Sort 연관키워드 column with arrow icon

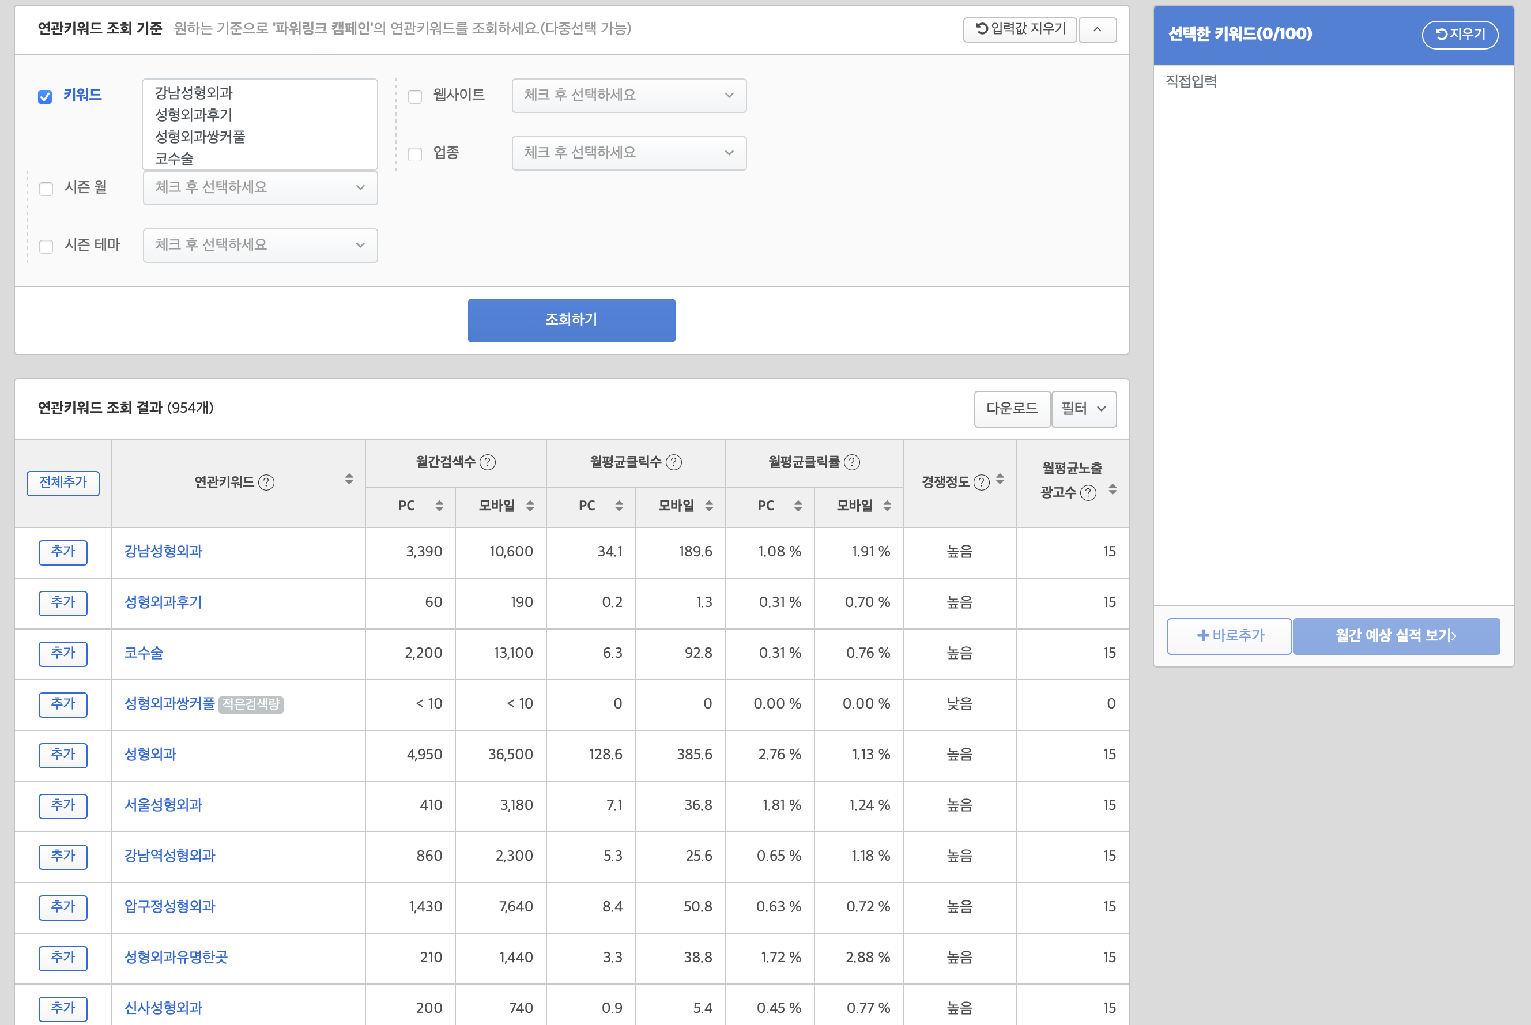tap(349, 480)
